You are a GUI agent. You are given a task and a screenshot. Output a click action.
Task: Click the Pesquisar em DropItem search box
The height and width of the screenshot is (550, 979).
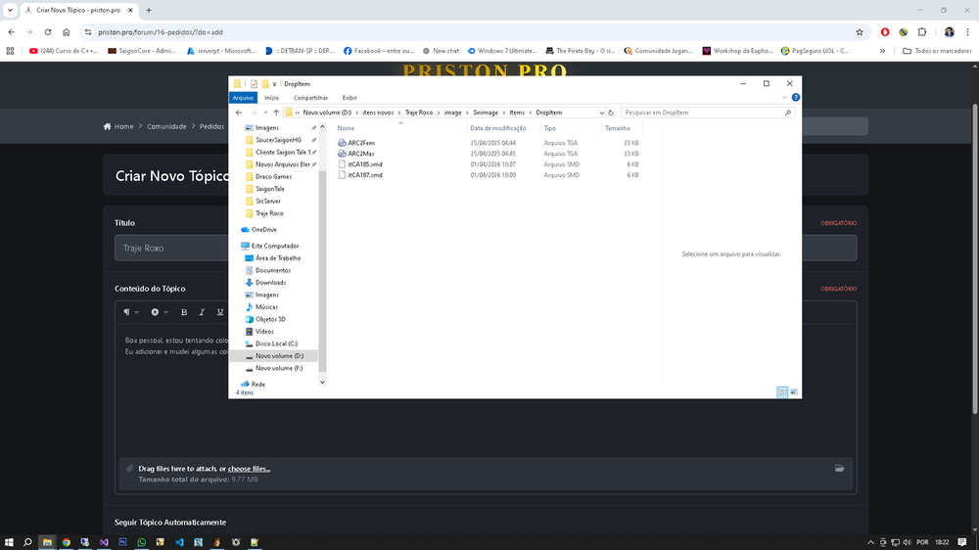pyautogui.click(x=705, y=113)
